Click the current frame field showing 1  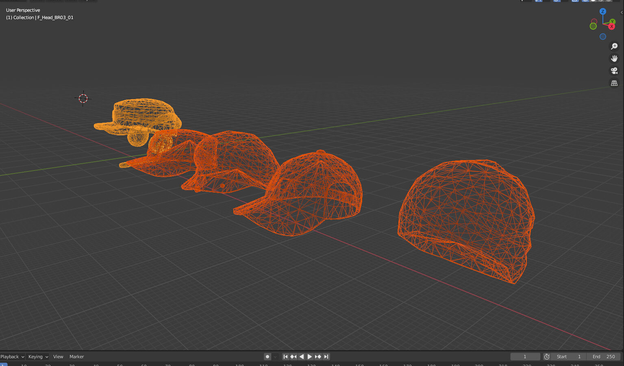tap(525, 357)
